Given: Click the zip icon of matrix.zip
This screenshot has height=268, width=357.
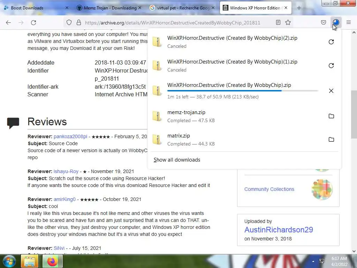Looking at the screenshot, I should point(157,140).
